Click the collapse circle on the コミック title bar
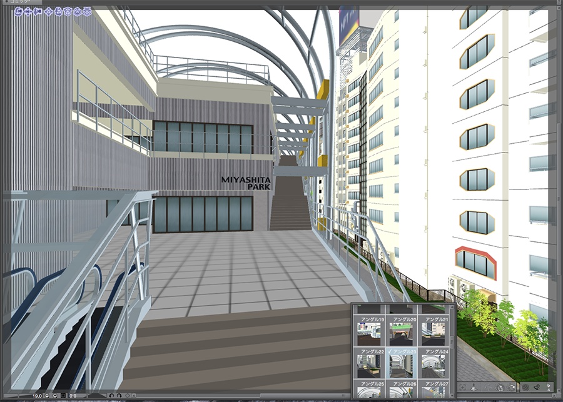The height and width of the screenshot is (402, 563). coord(6,2)
